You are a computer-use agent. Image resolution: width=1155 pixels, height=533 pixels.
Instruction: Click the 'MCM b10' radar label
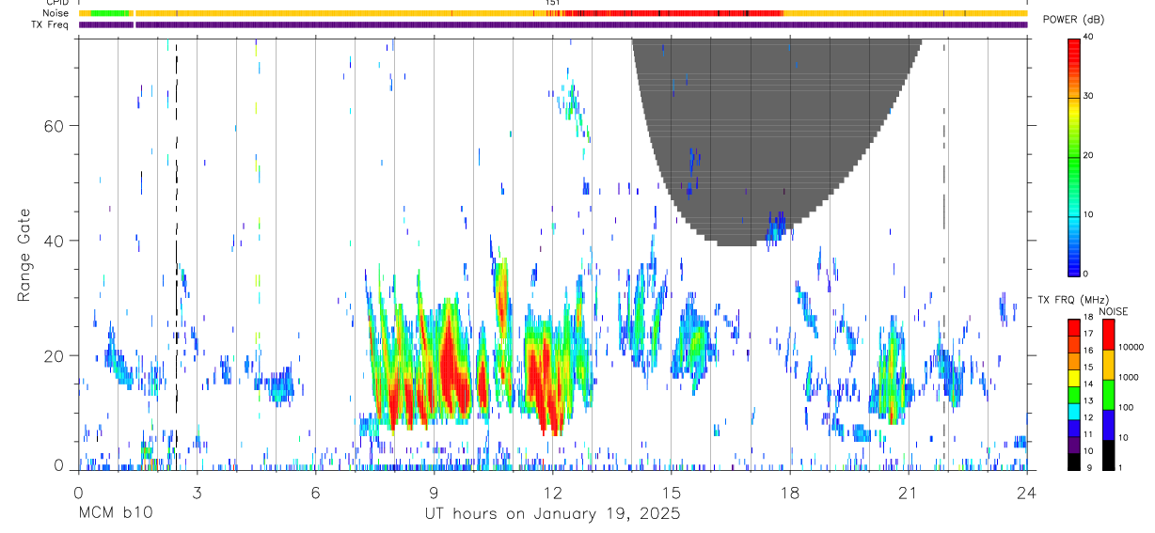point(115,513)
